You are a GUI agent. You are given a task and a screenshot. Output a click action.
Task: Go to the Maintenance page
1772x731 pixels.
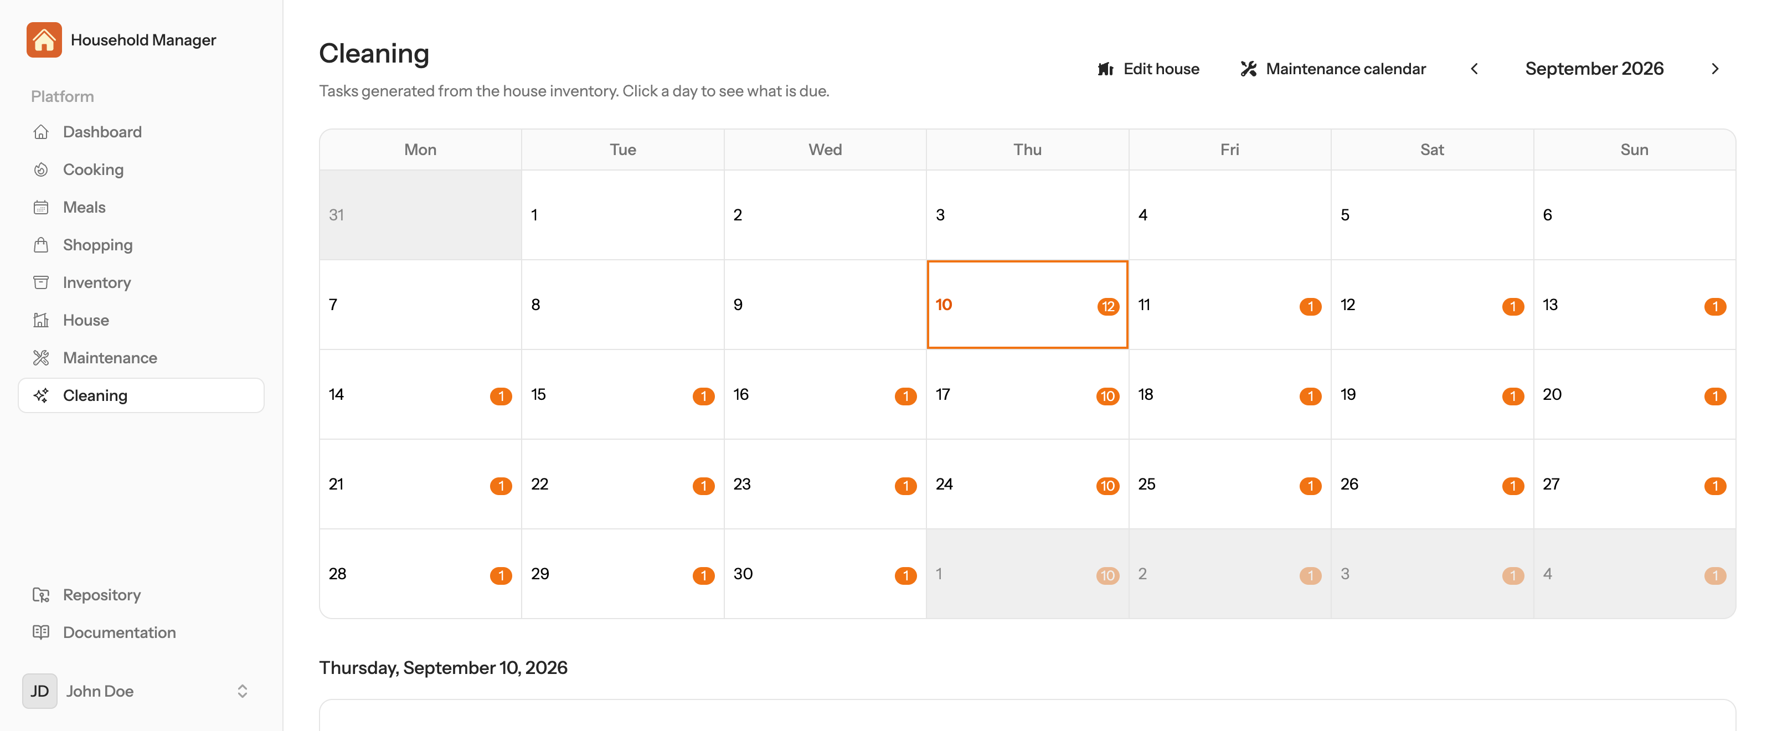click(141, 358)
